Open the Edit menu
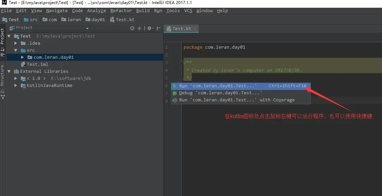 (21, 10)
